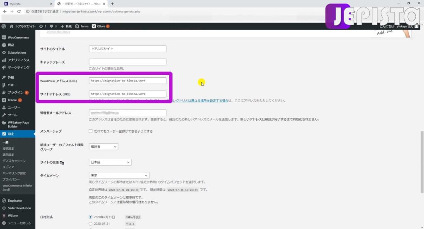
Task: Click the browser address bar URL
Action: pos(101,12)
